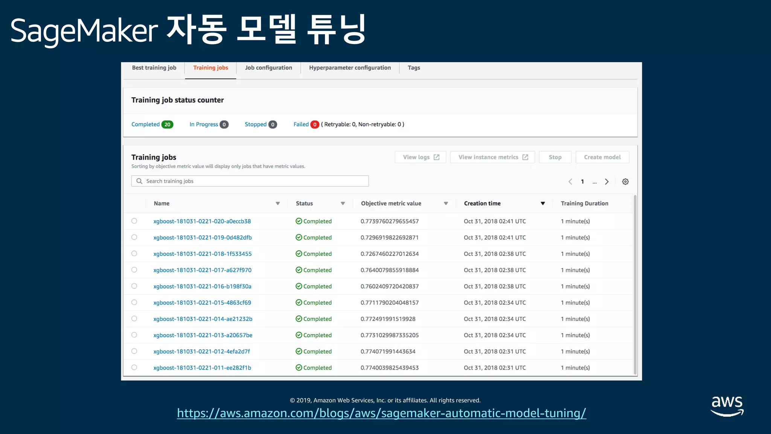Click the In Progress count badge

pyautogui.click(x=224, y=124)
